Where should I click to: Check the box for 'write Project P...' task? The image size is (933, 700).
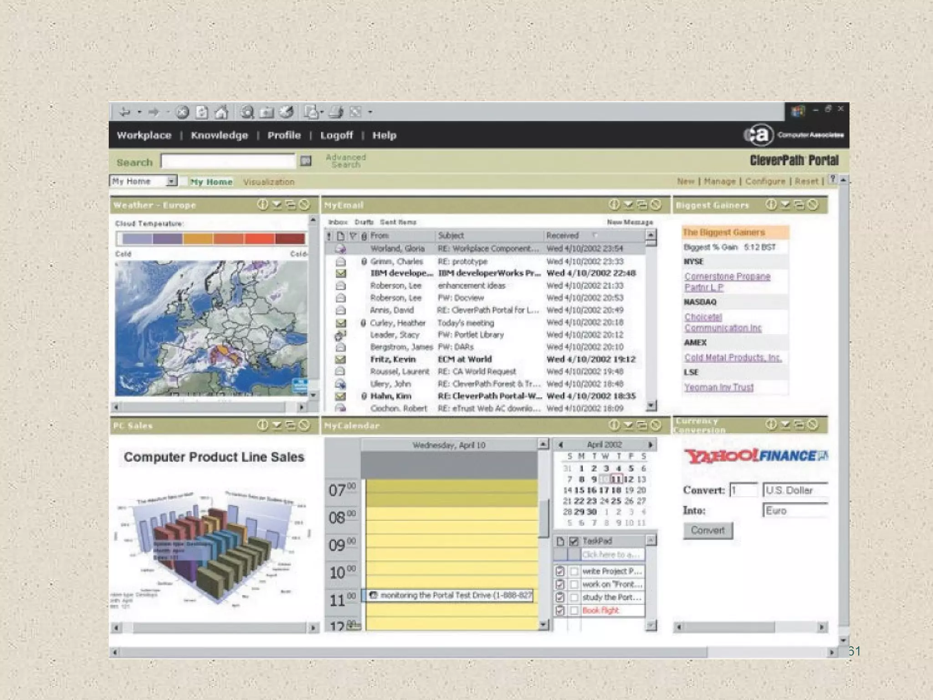coord(574,571)
